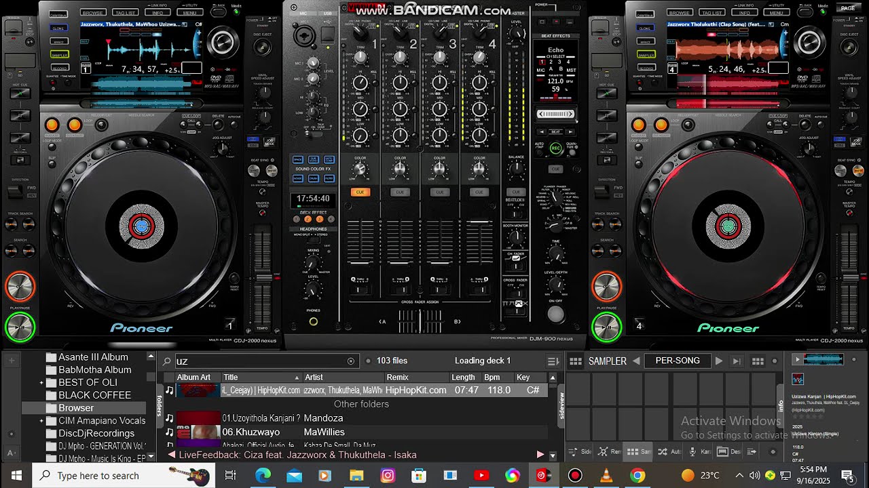This screenshot has width=869, height=488.
Task: Hit the left deck orange cue button
Action: point(20,287)
